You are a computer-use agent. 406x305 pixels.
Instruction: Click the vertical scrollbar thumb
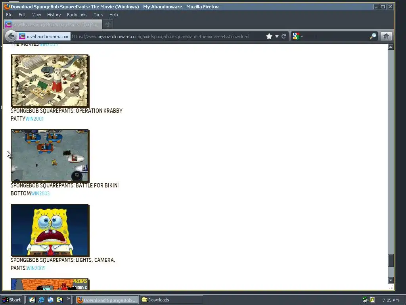[x=391, y=261]
